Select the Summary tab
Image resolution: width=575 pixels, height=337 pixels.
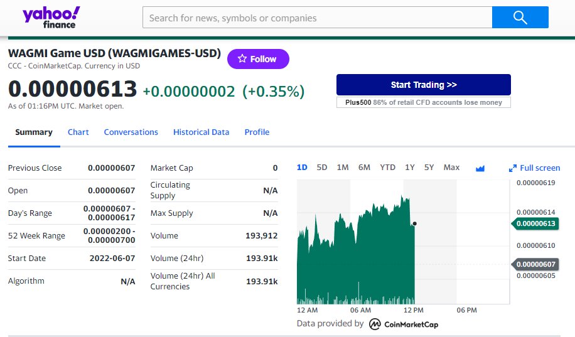tap(34, 132)
